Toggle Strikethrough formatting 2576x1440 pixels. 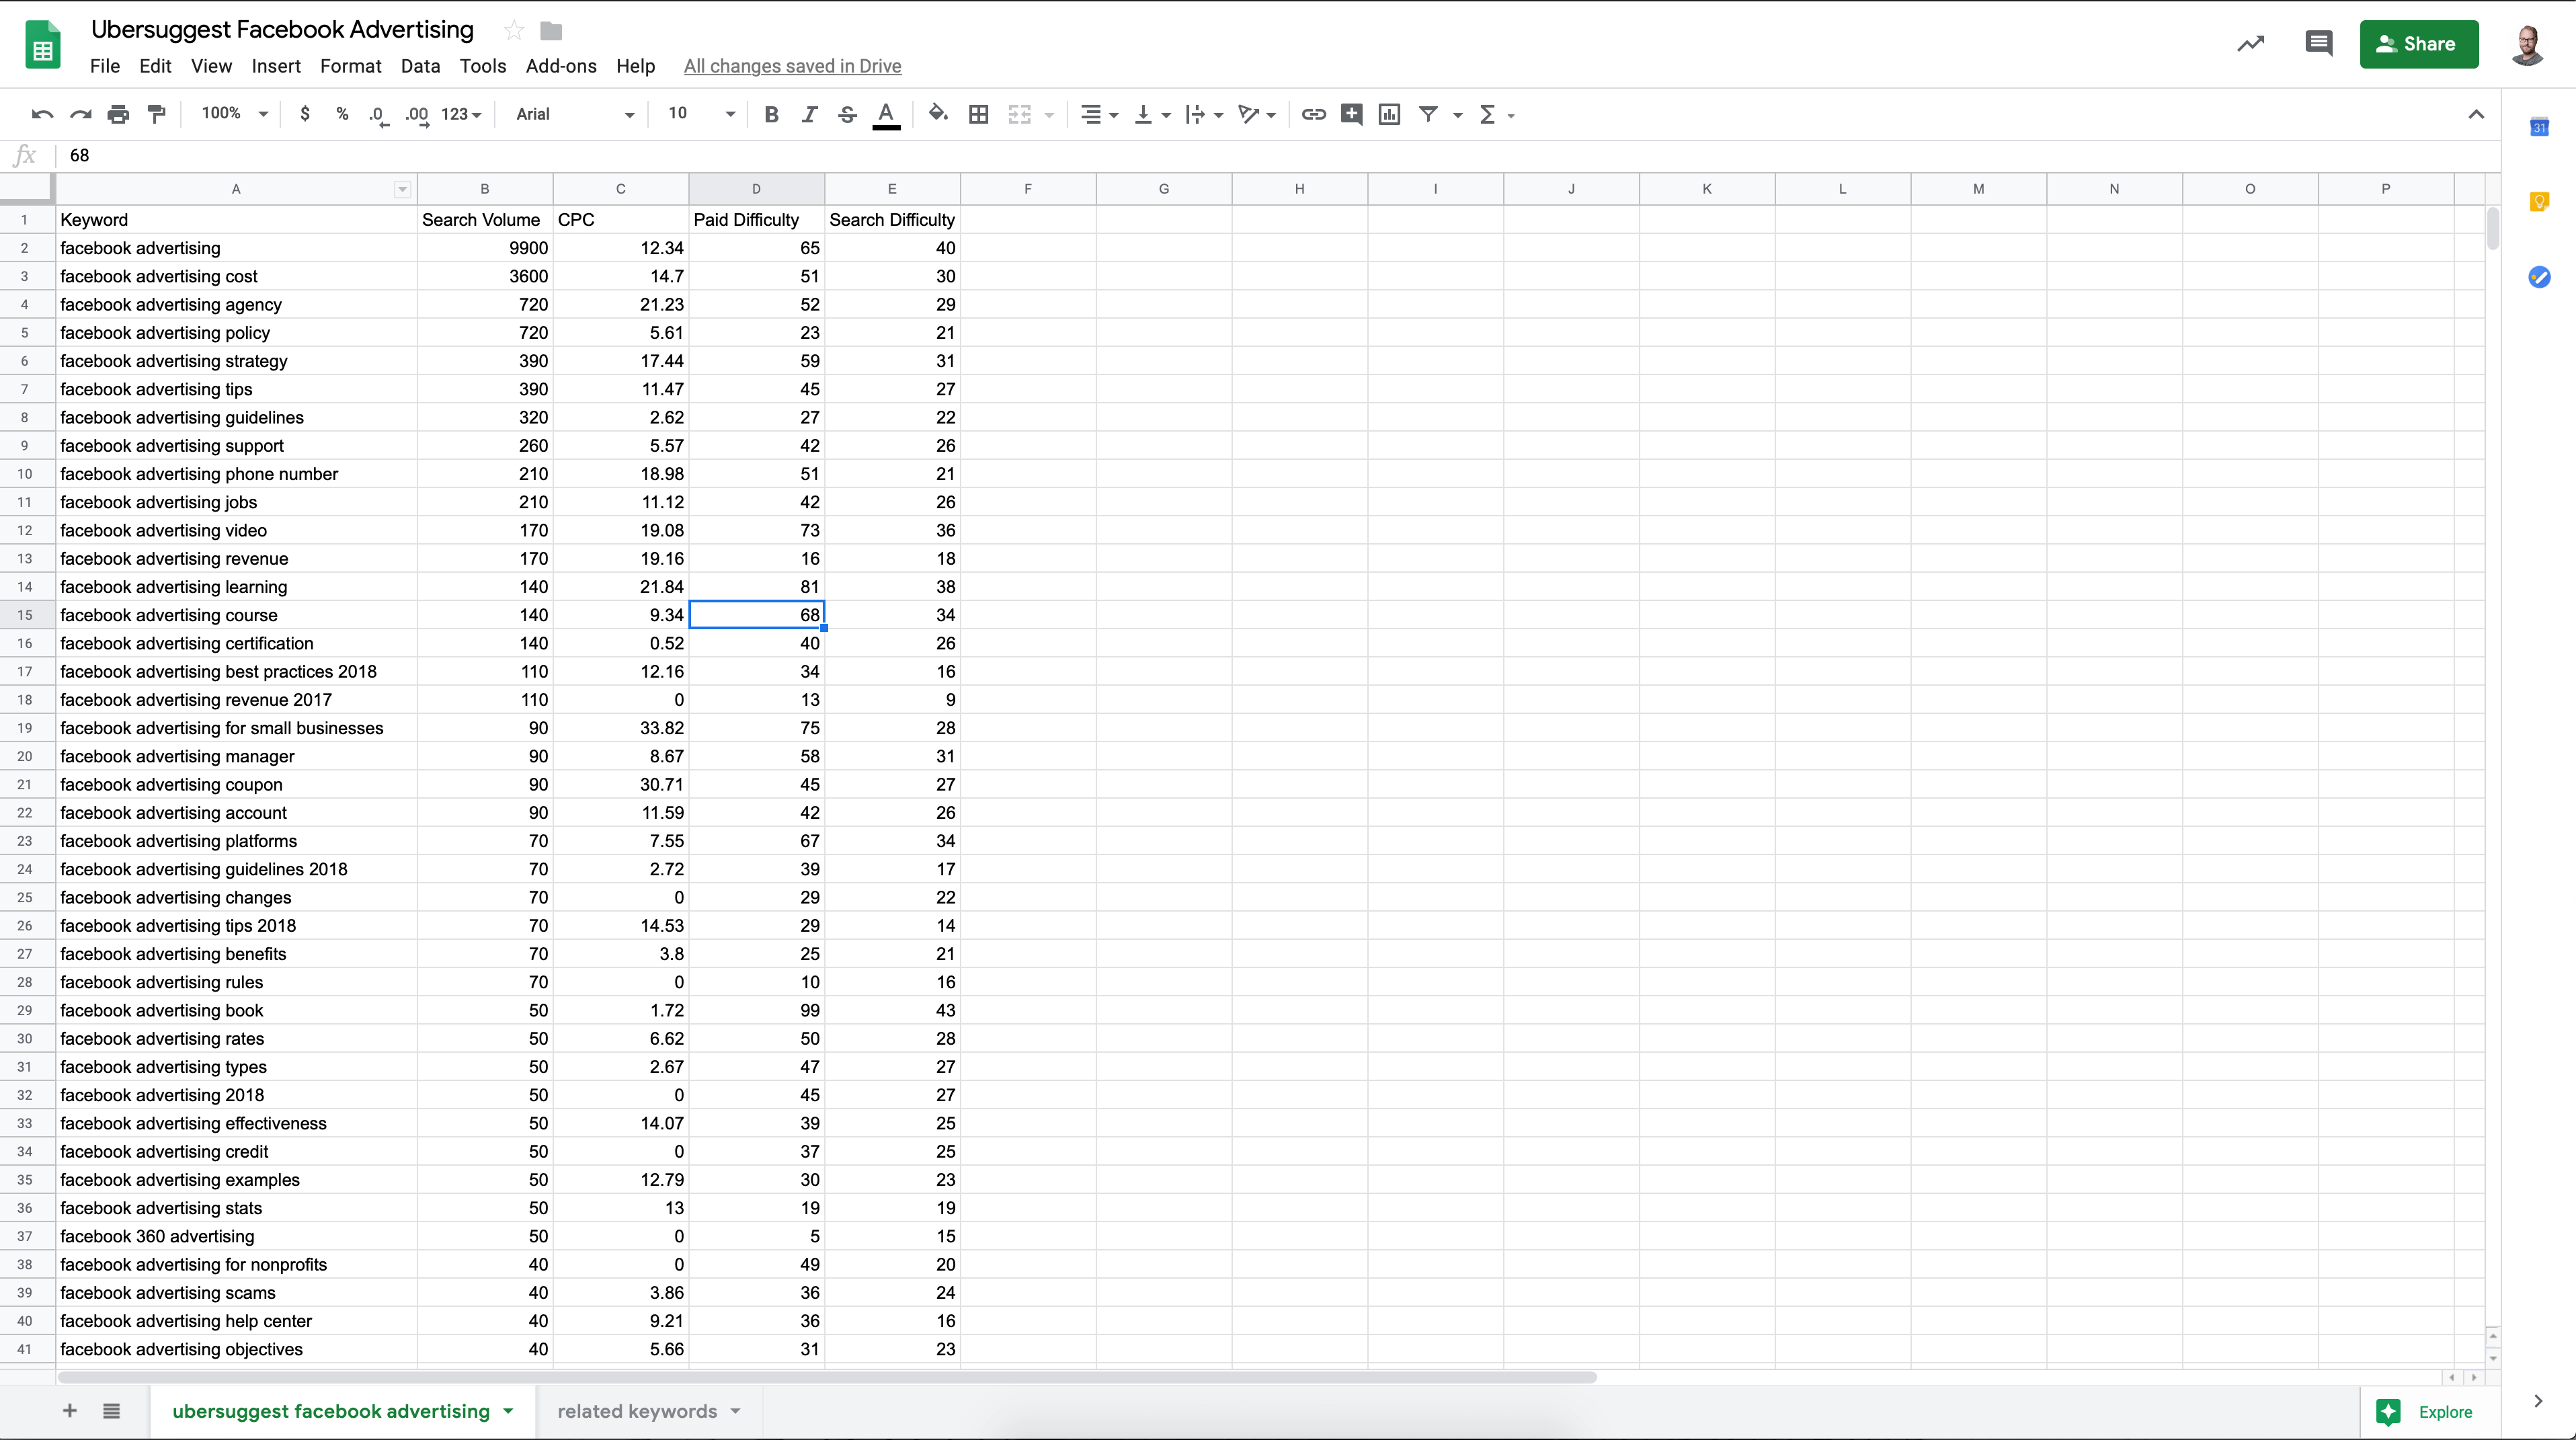pos(847,115)
